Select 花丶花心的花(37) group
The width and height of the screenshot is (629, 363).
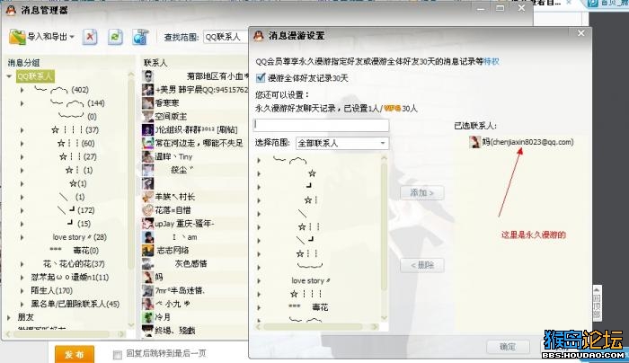coord(74,264)
